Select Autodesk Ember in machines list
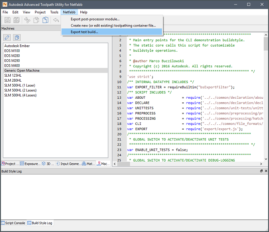This screenshot has width=269, height=232. pos(17,46)
